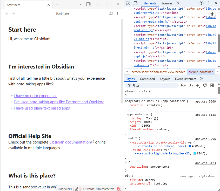Switch to the Sources tab in DevTools

pyautogui.click(x=167, y=3)
